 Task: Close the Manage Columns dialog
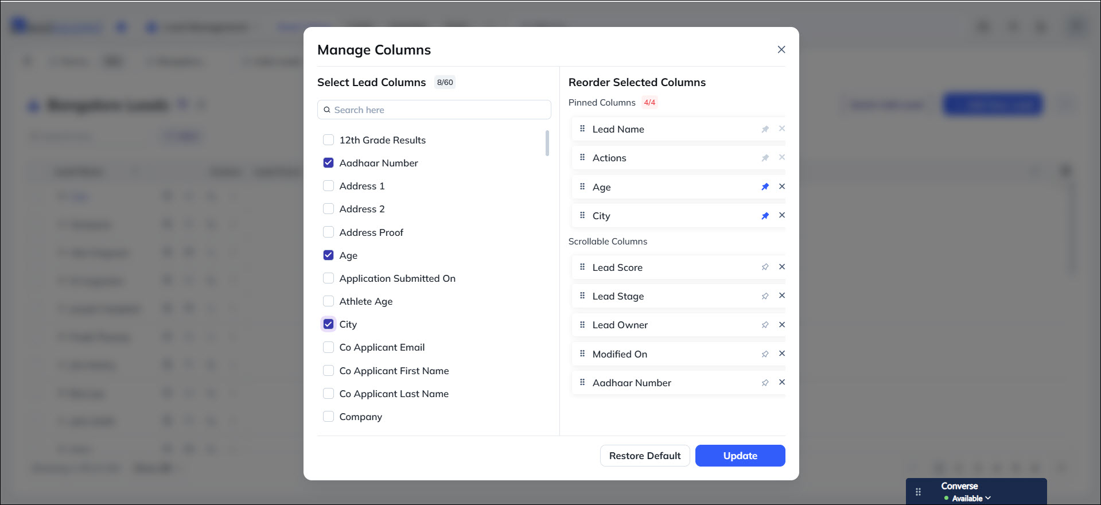point(781,49)
